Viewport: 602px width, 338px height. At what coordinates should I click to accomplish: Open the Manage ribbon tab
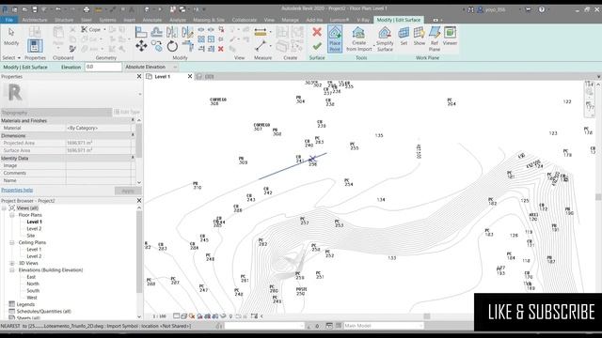pyautogui.click(x=290, y=20)
